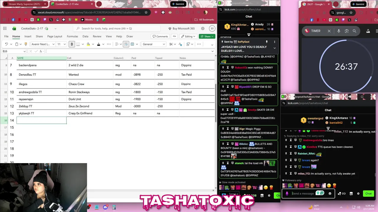
Task: Open the Editing mode dropdown
Action: [188, 36]
